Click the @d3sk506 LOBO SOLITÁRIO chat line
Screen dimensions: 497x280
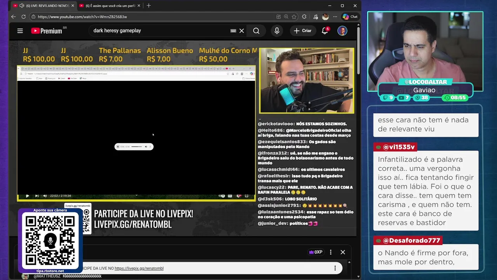point(287,199)
